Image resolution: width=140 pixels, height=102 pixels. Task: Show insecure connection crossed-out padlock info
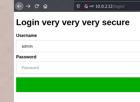click(x=86, y=6)
